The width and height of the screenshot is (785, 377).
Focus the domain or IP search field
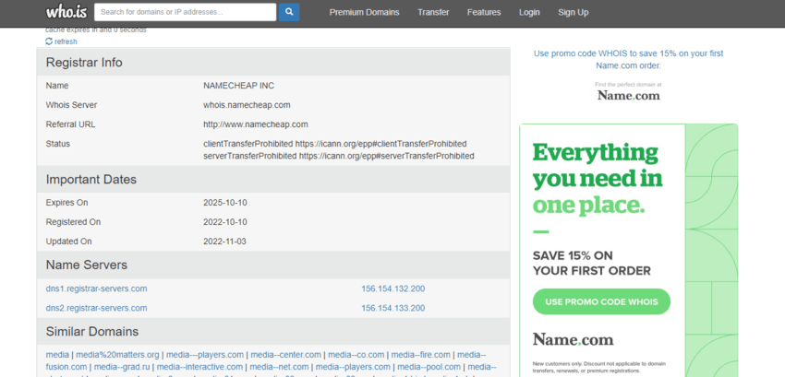185,12
